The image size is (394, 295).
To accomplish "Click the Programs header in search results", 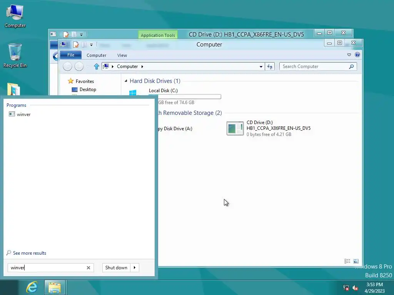I will pos(16,105).
